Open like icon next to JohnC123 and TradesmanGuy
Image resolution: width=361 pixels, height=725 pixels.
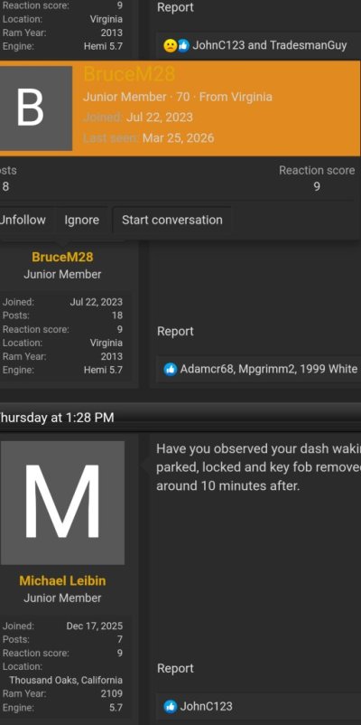183,45
